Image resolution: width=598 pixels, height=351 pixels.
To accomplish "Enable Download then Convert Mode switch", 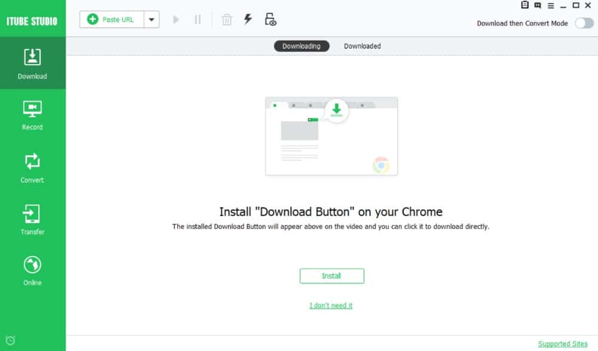I will [584, 23].
